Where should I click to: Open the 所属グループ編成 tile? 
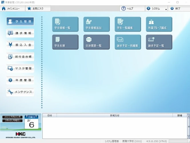[159, 24]
